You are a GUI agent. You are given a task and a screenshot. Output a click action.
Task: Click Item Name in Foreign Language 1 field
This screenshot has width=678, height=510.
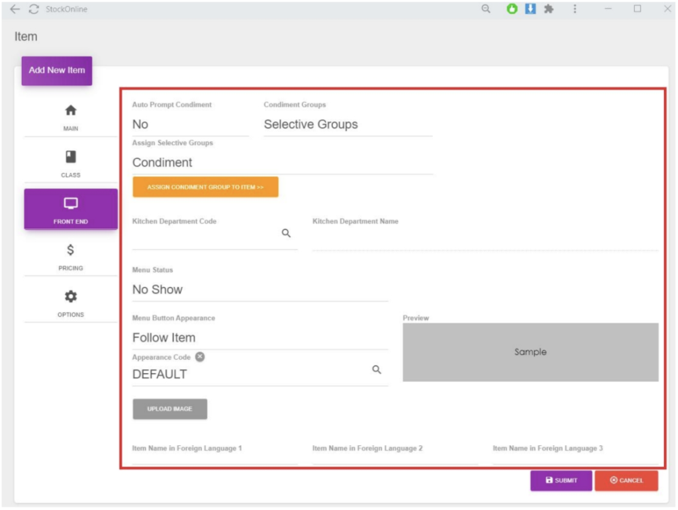pyautogui.click(x=215, y=458)
